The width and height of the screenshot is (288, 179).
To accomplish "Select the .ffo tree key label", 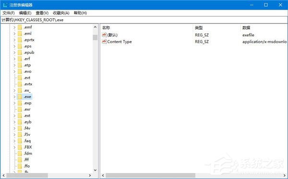I will point(27,166).
